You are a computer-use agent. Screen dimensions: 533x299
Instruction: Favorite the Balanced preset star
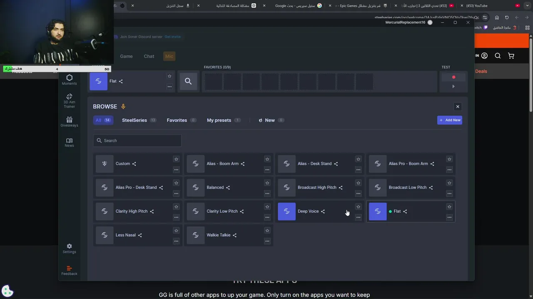[x=267, y=183]
